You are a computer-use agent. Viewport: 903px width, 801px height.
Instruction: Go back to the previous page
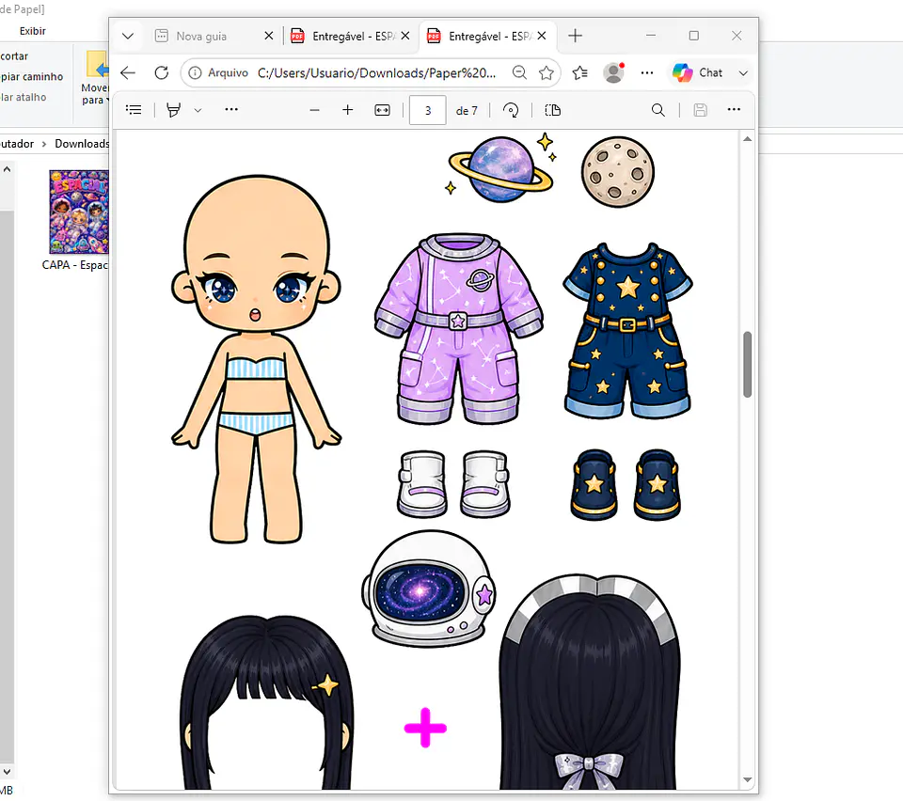click(128, 72)
